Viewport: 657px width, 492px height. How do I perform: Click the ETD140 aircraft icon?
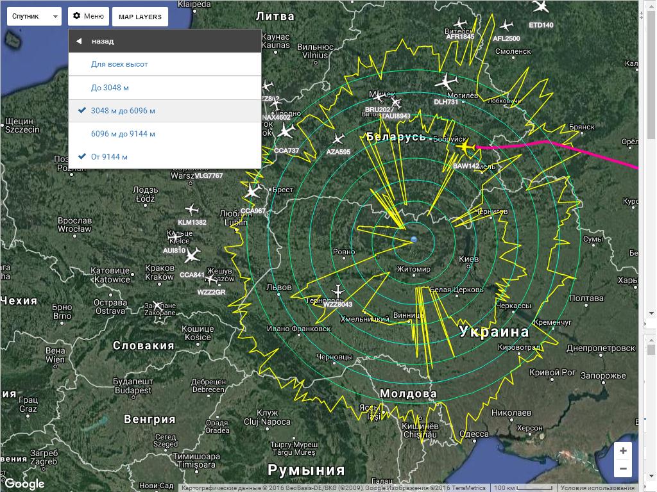[541, 7]
